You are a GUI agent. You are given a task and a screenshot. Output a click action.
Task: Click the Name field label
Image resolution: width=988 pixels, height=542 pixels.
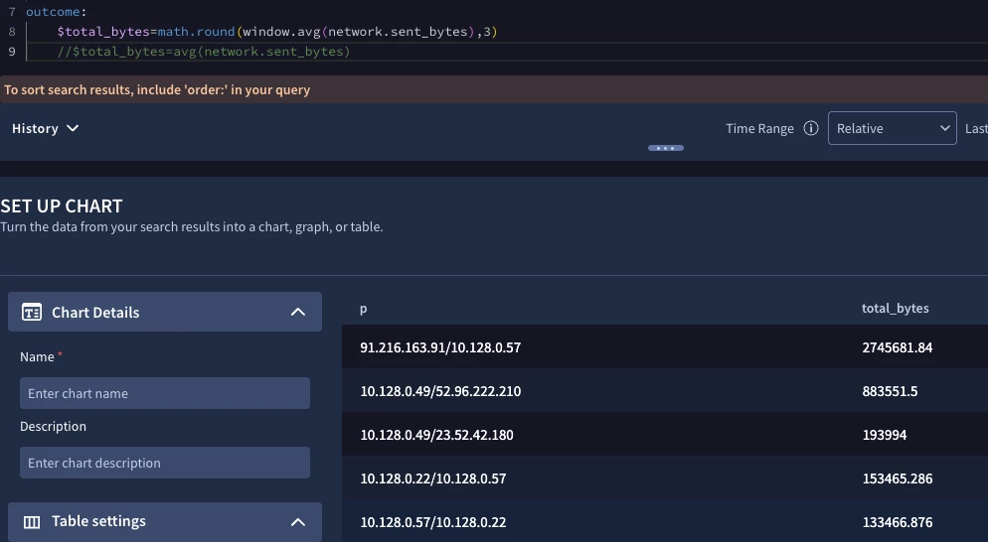point(37,357)
